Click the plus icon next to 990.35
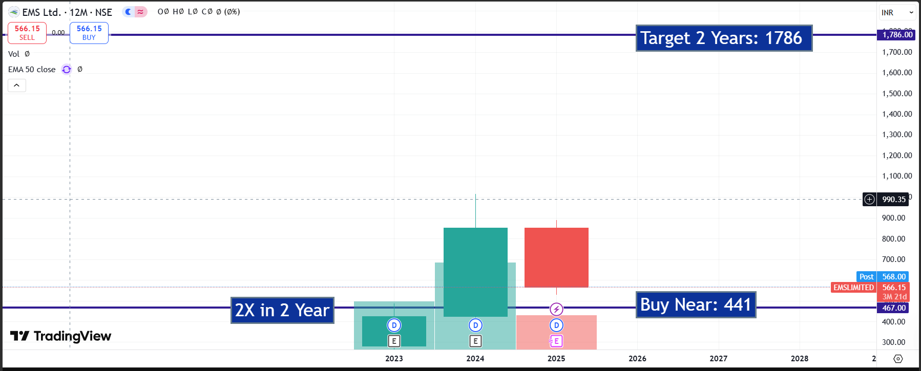Screen dimensions: 921x371 point(869,199)
